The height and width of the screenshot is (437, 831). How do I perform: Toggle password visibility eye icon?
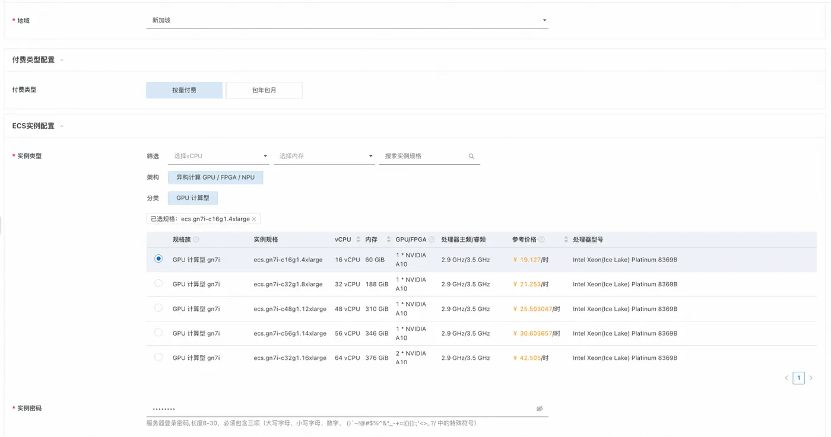(x=540, y=409)
